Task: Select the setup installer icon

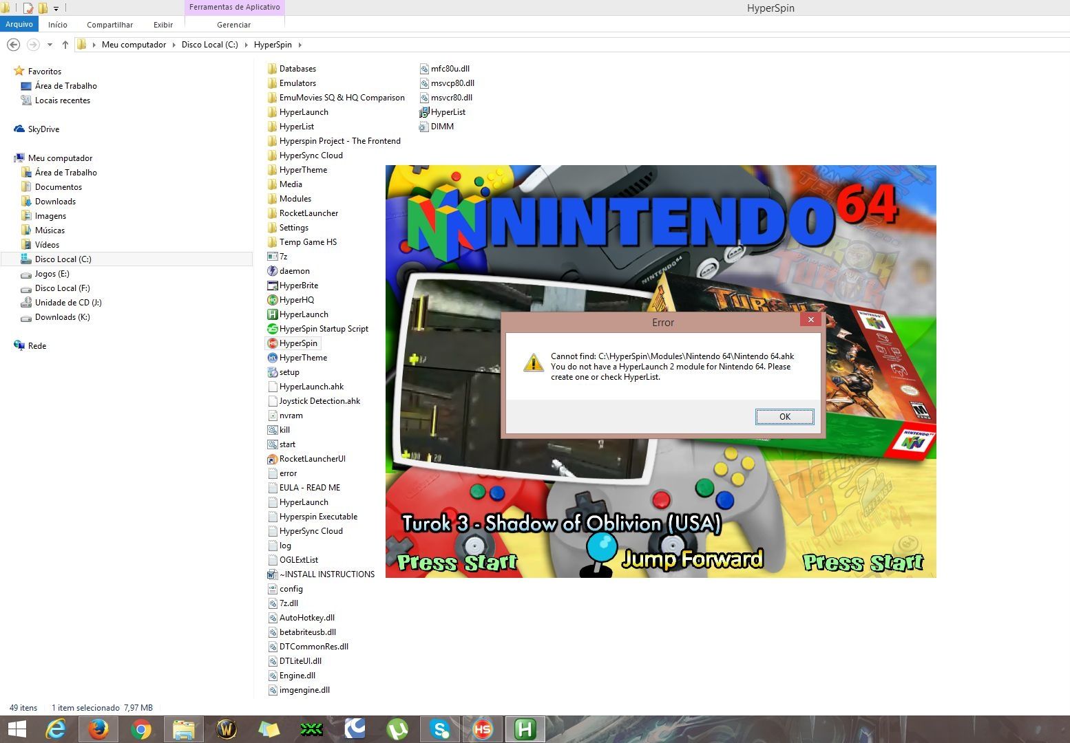Action: click(x=273, y=372)
